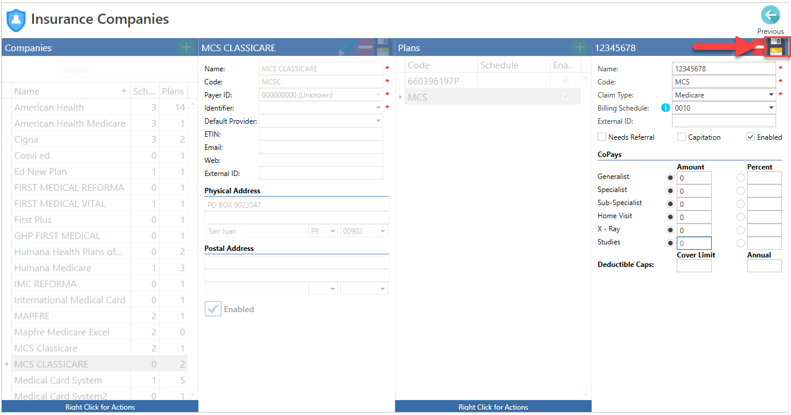Image resolution: width=791 pixels, height=415 pixels.
Task: Select the MAPFRE company row
Action: click(x=99, y=316)
